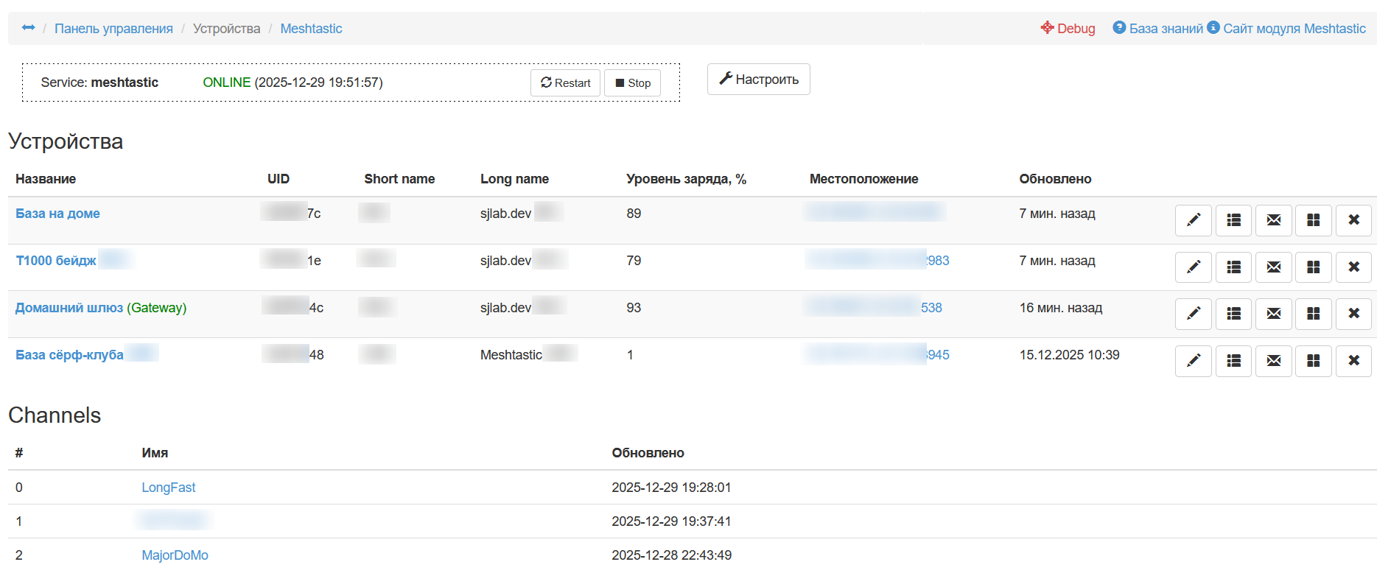Image resolution: width=1377 pixels, height=573 pixels.
Task: Go to Панель управления in breadcrumb
Action: (x=113, y=29)
